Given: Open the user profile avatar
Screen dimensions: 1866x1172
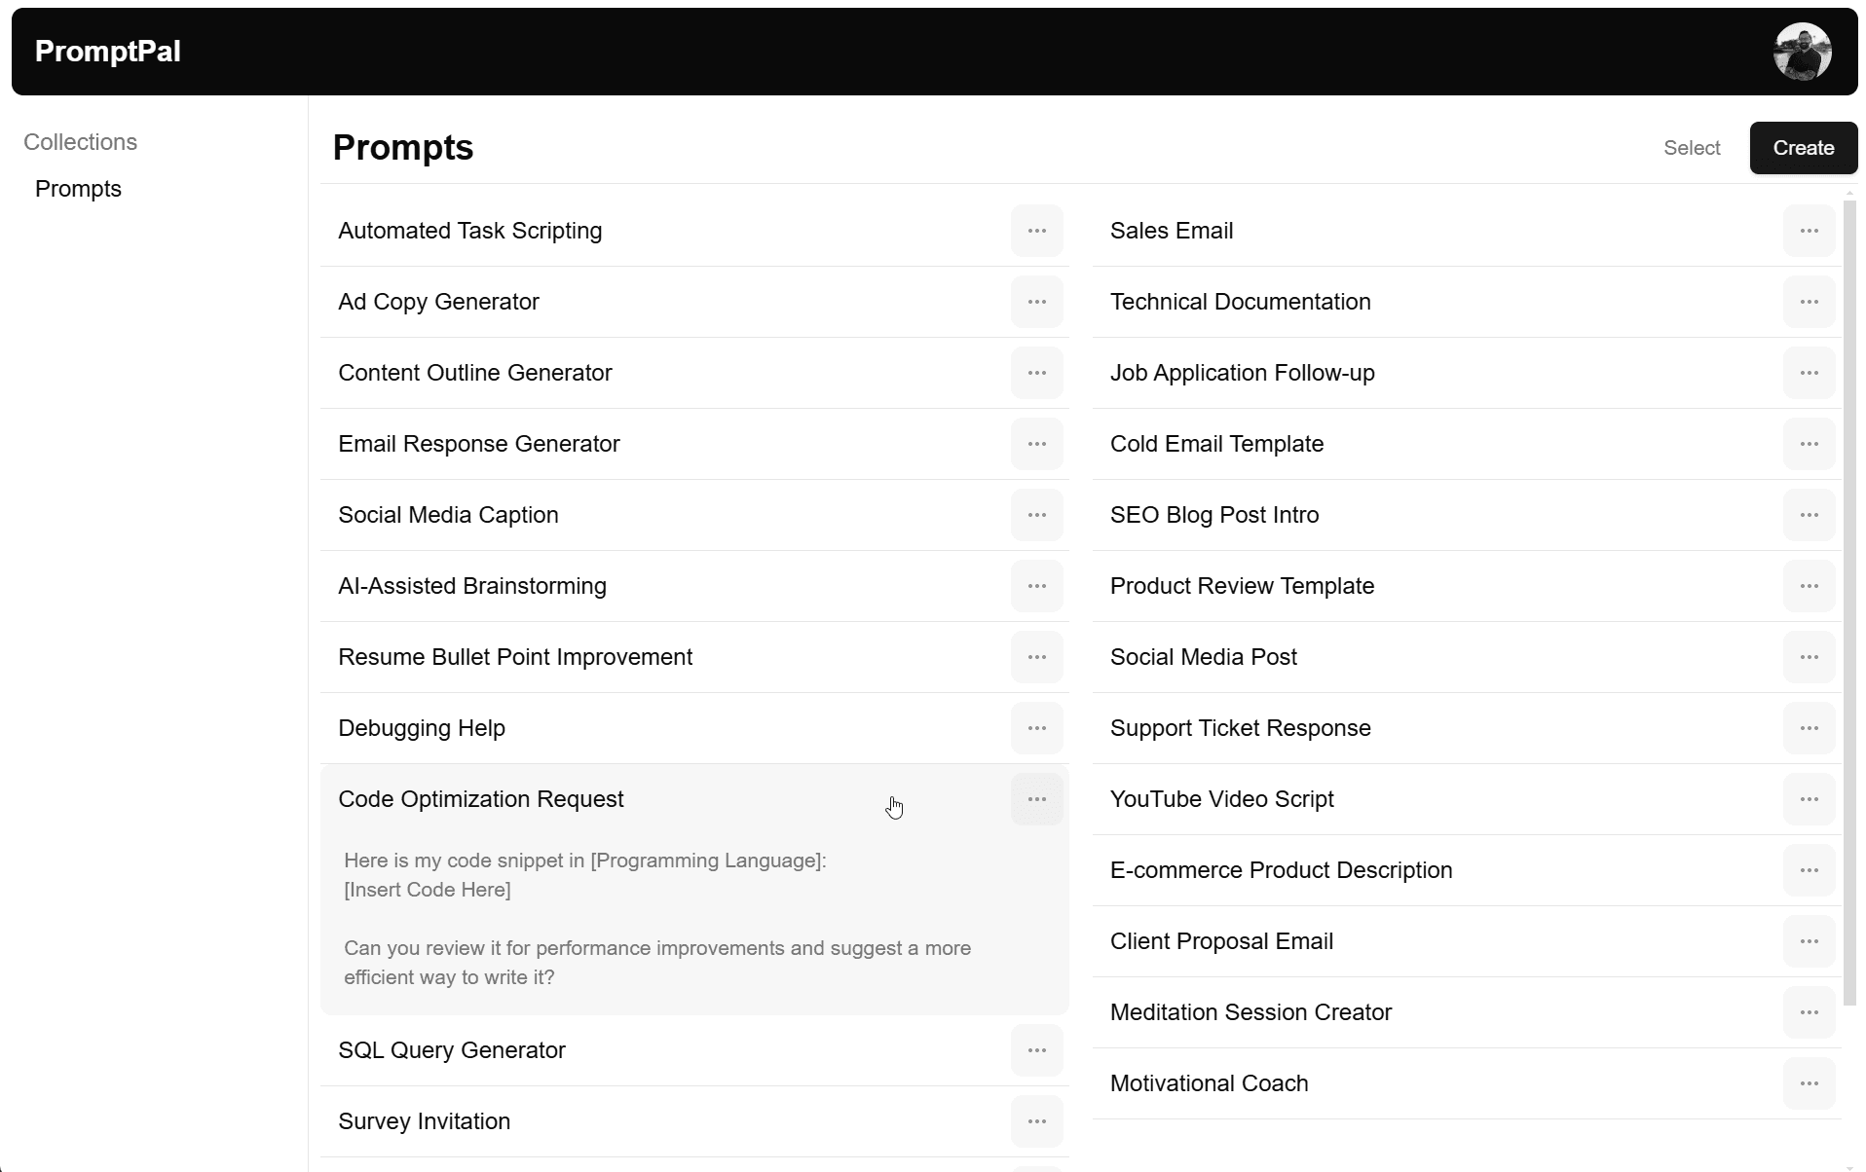Looking at the screenshot, I should pyautogui.click(x=1802, y=52).
